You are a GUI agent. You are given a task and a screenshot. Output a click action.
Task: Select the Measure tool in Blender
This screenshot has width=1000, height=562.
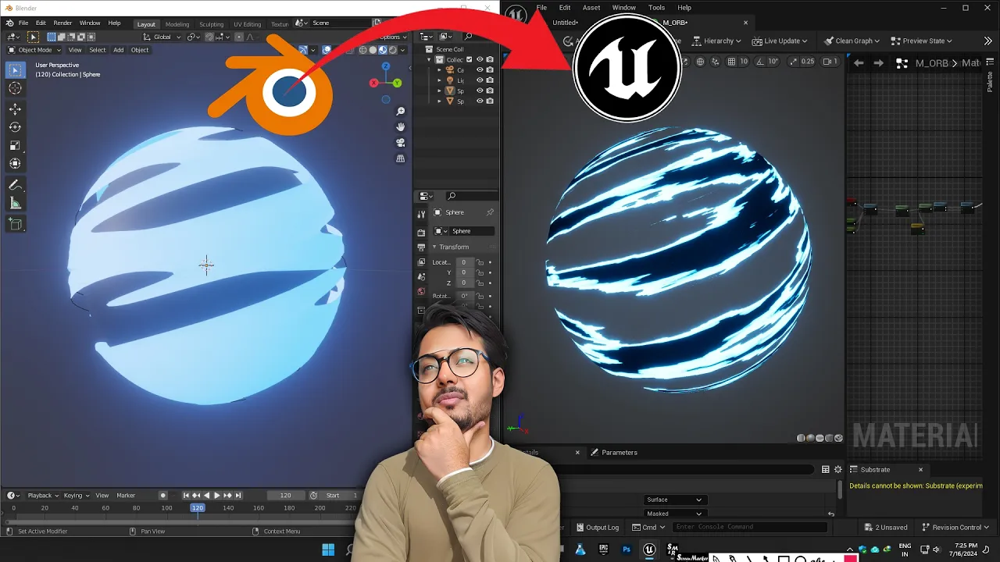coord(15,203)
